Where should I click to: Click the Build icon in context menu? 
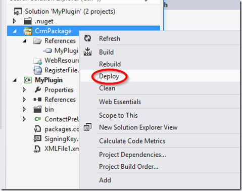pyautogui.click(x=87, y=52)
